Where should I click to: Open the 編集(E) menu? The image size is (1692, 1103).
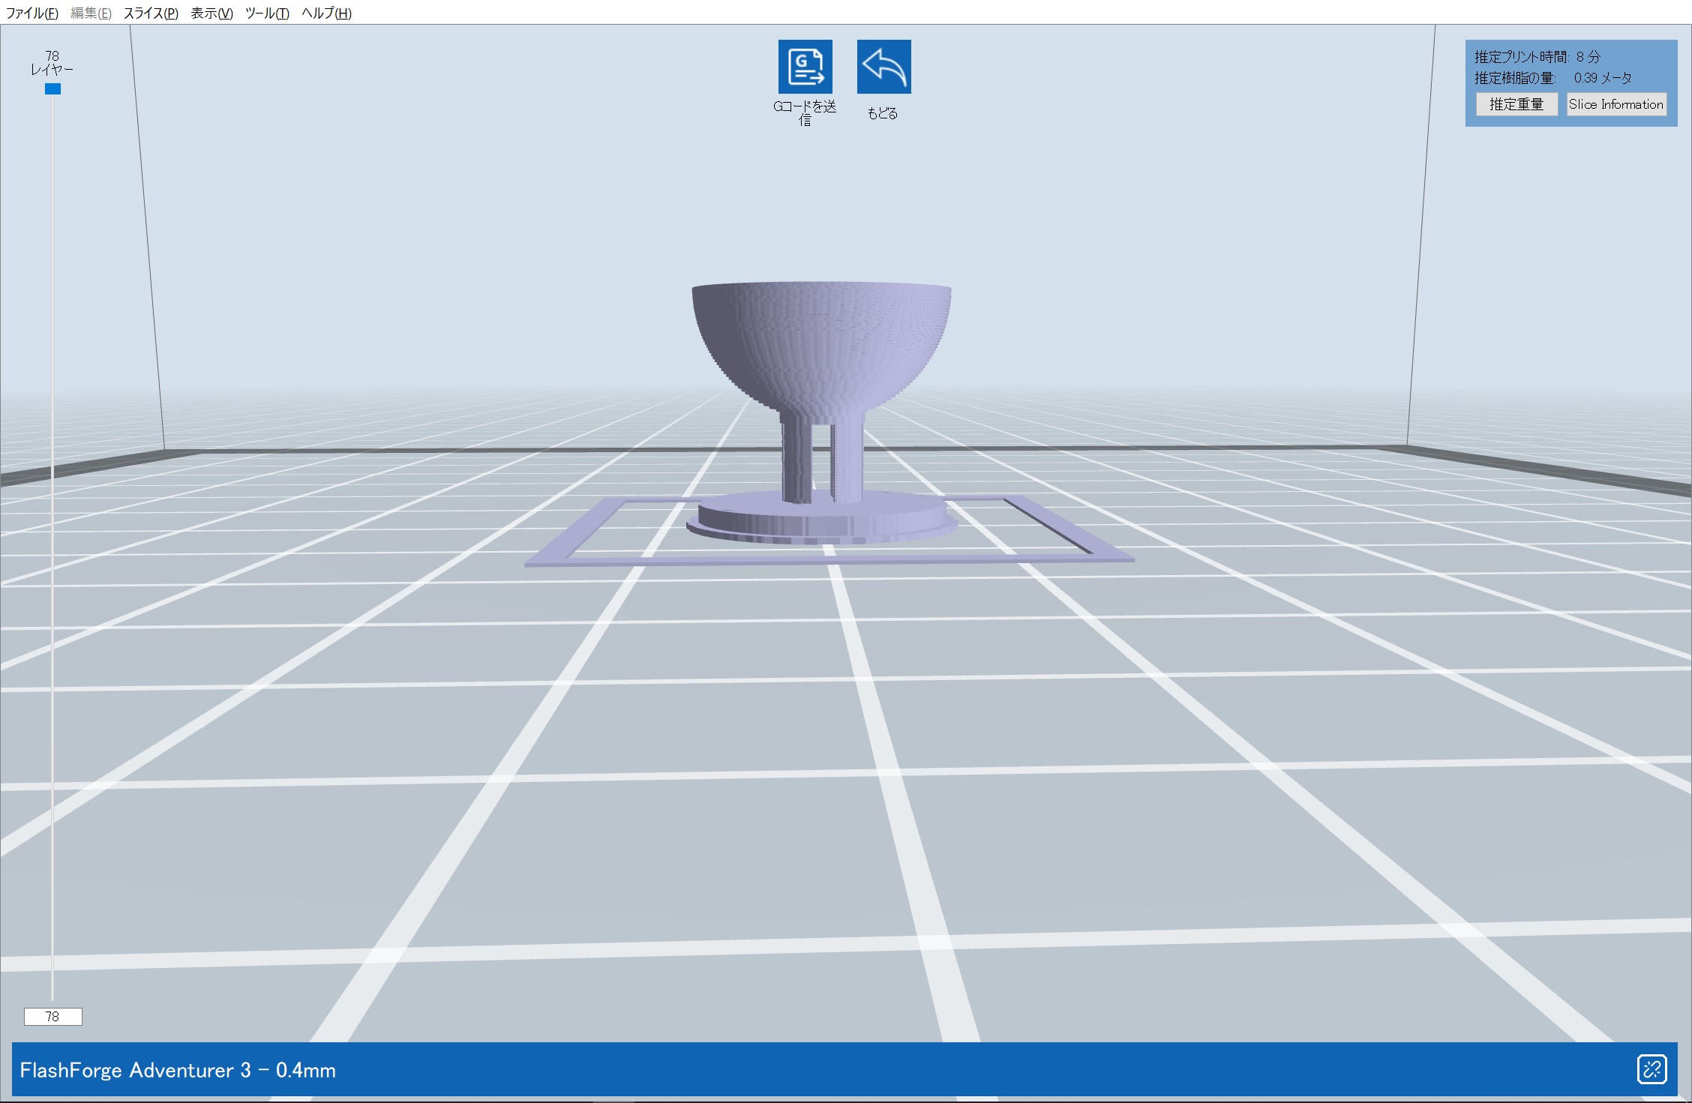pyautogui.click(x=91, y=13)
